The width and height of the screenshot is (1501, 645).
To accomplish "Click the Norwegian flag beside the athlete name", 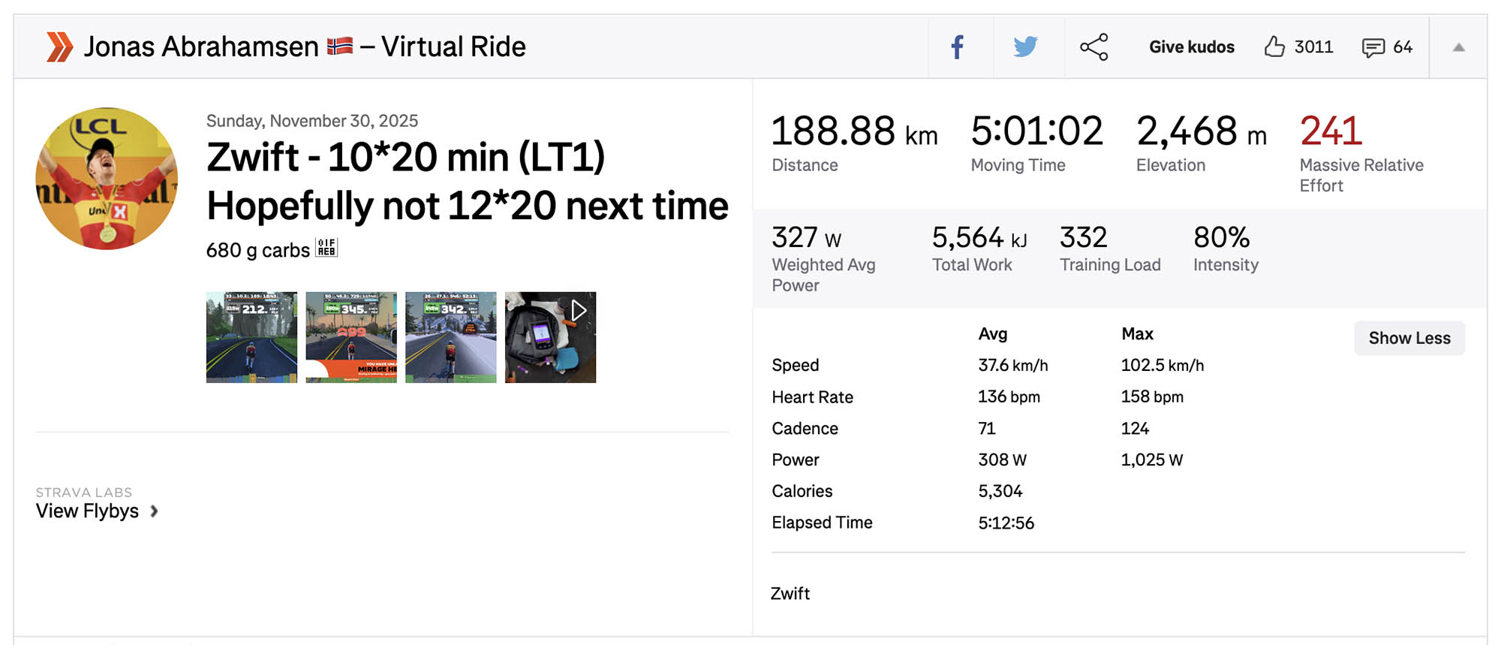I will coord(340,47).
